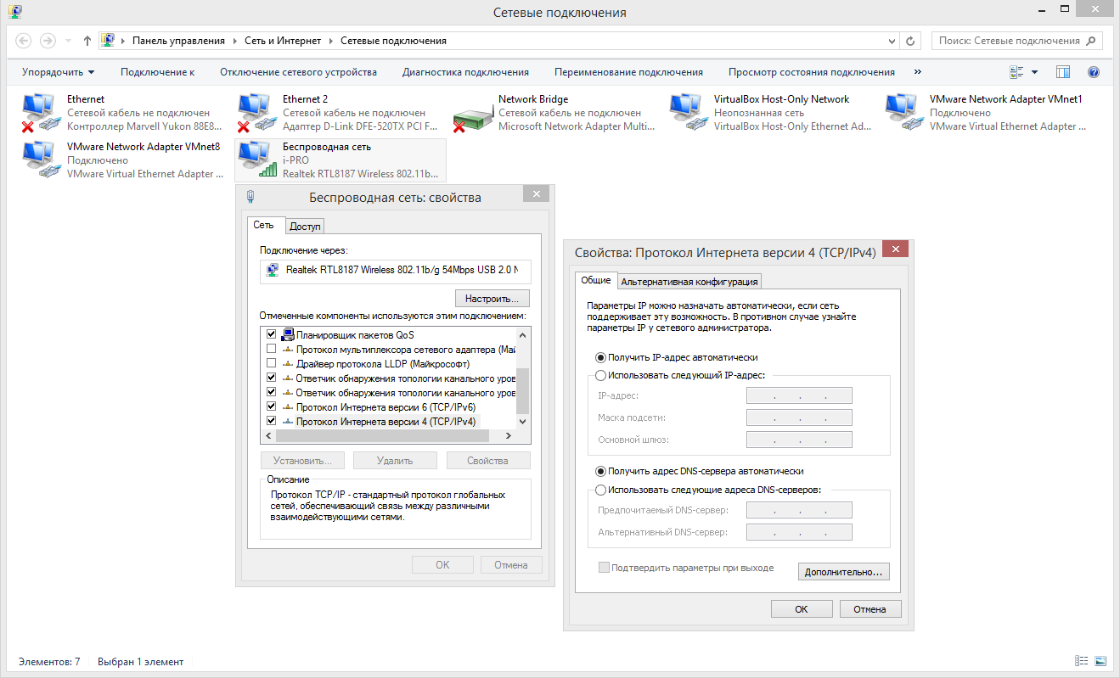Uncheck Планировщик пакетов QoS

pyautogui.click(x=271, y=334)
